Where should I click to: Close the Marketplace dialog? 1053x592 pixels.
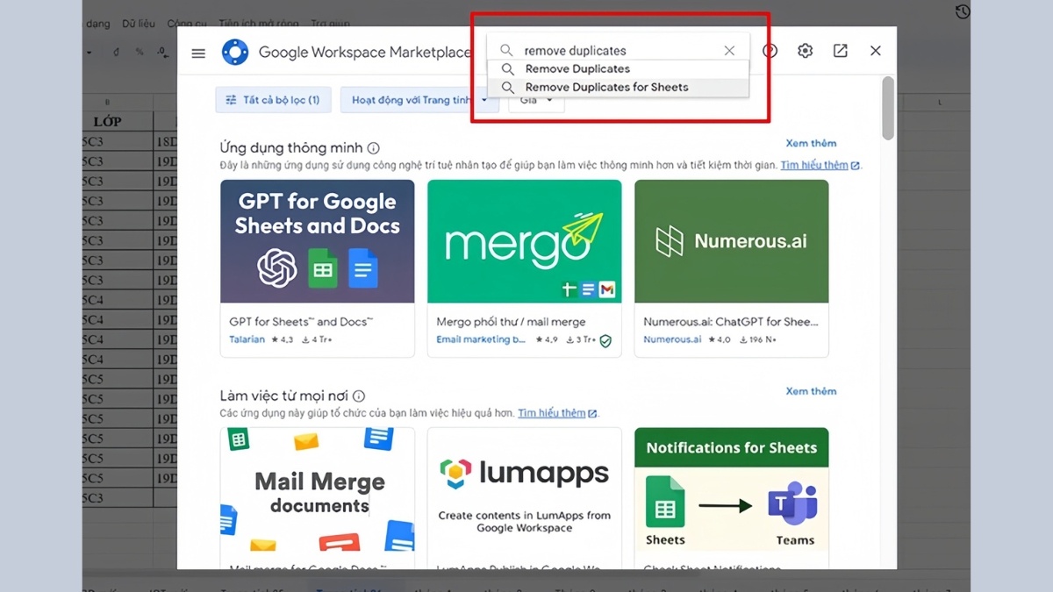click(x=875, y=51)
